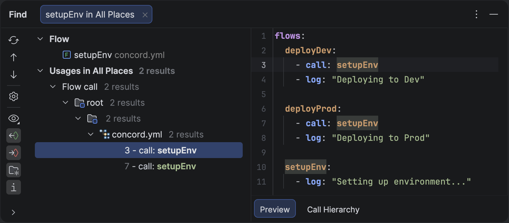Viewport: 509px width, 223px height.
Task: Close the setupEnv in All Places tab
Action: [x=145, y=15]
